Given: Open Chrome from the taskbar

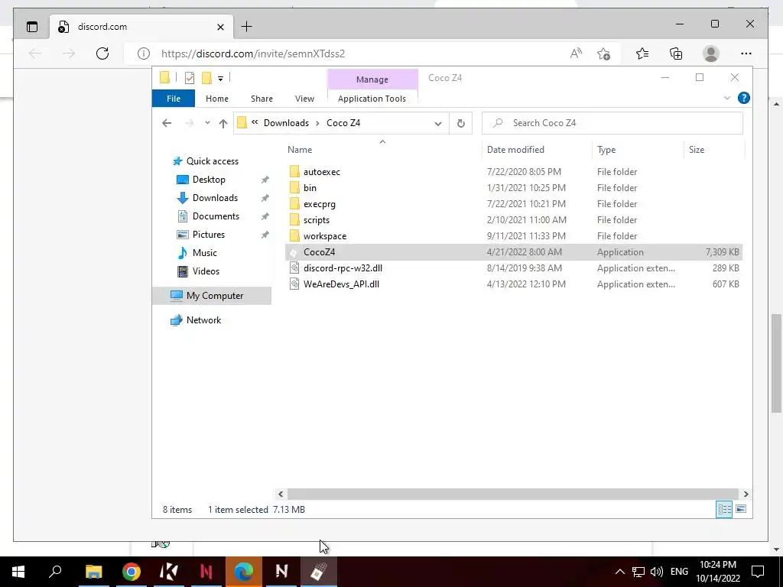Looking at the screenshot, I should point(132,572).
